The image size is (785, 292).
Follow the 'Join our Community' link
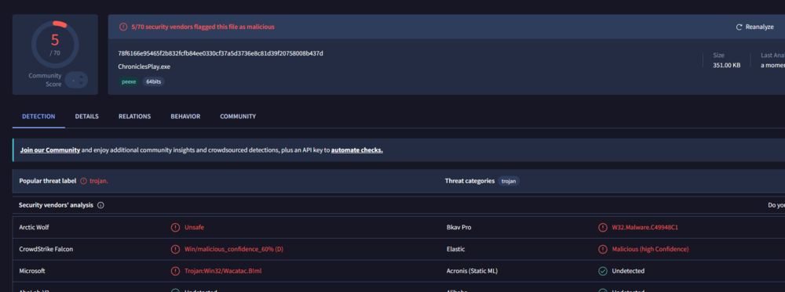coord(50,150)
